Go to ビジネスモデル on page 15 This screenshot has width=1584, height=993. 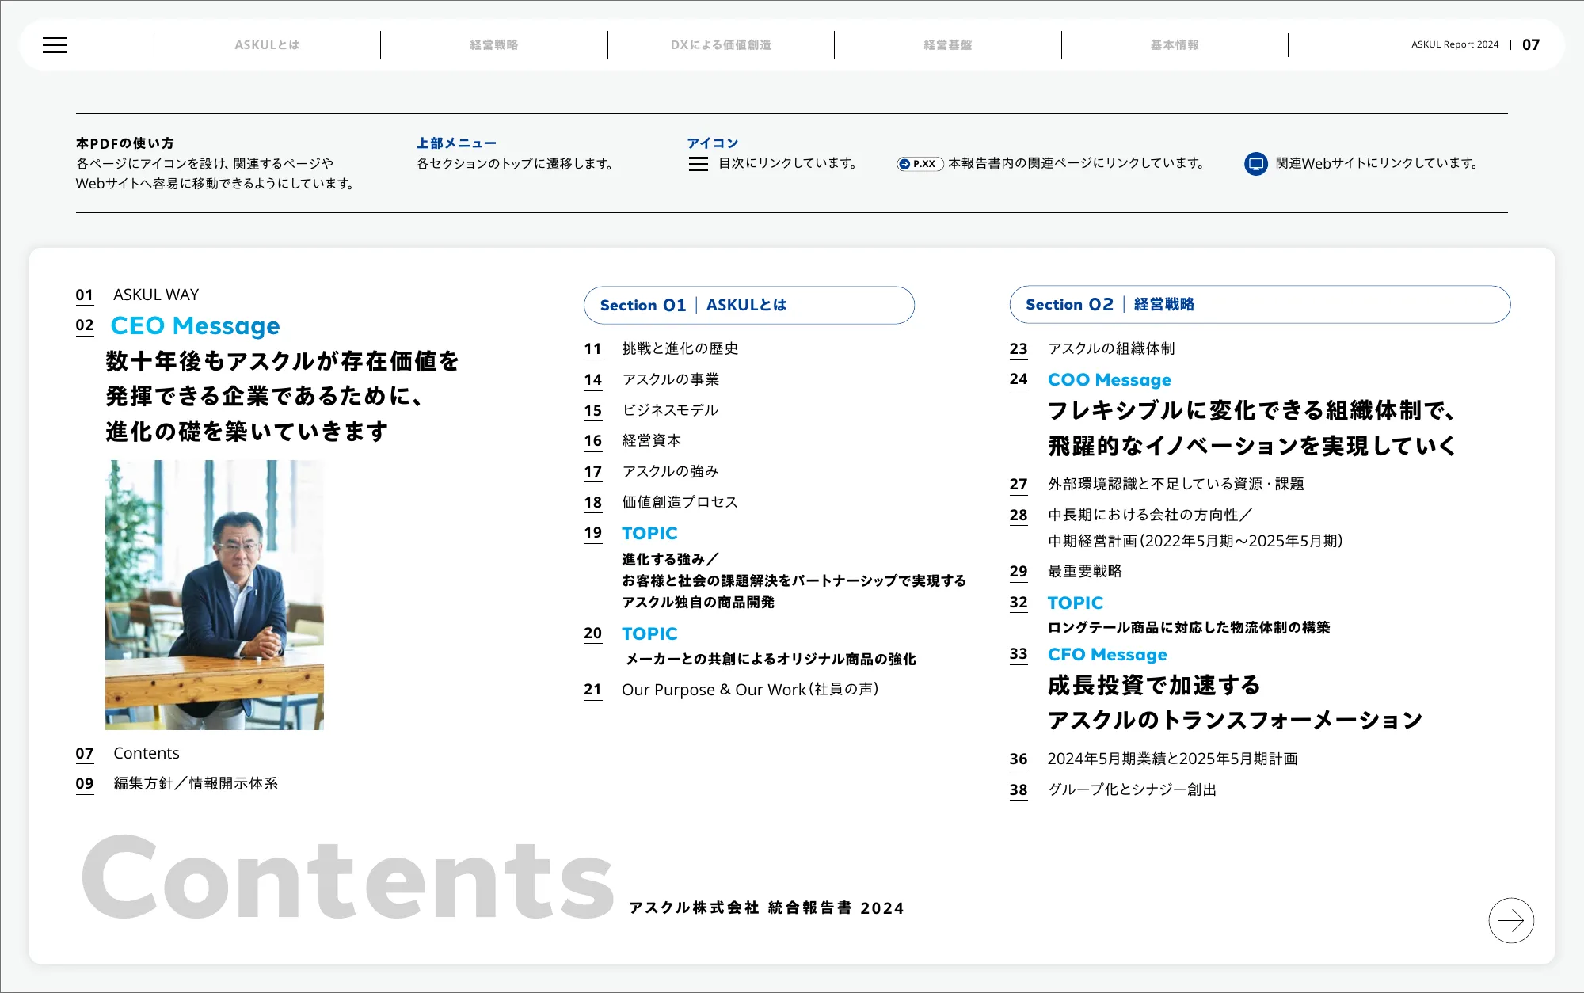pyautogui.click(x=669, y=410)
